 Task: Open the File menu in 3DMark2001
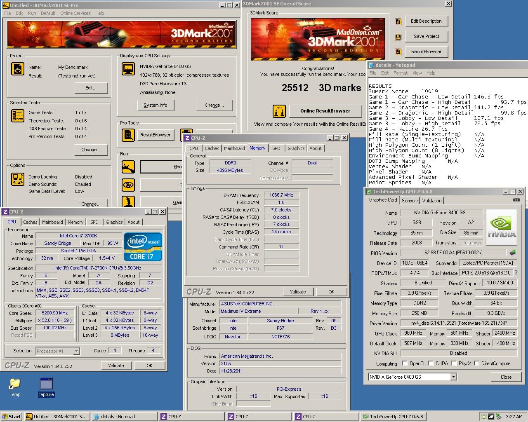point(7,13)
